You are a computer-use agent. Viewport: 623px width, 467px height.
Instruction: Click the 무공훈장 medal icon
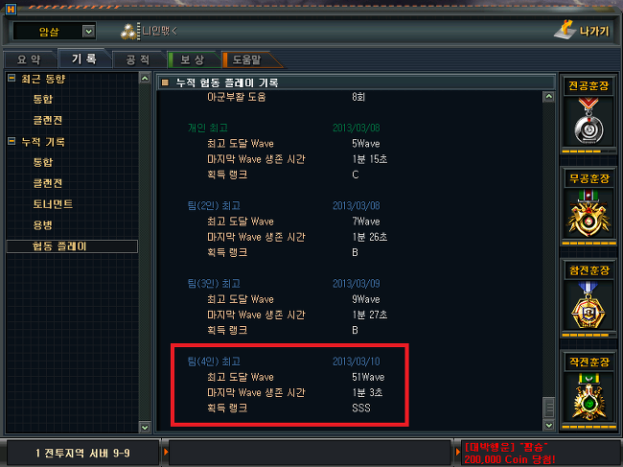(x=588, y=214)
